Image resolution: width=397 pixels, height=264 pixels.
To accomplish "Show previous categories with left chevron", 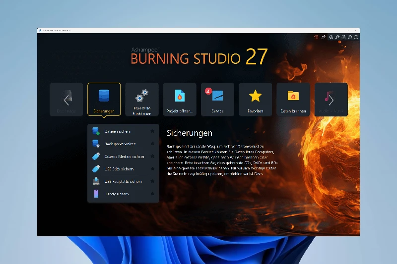I will [x=66, y=100].
